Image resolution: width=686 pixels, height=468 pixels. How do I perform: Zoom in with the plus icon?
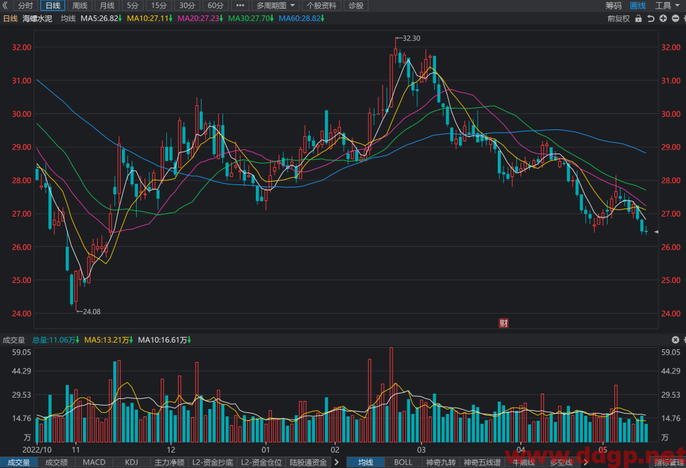click(663, 18)
